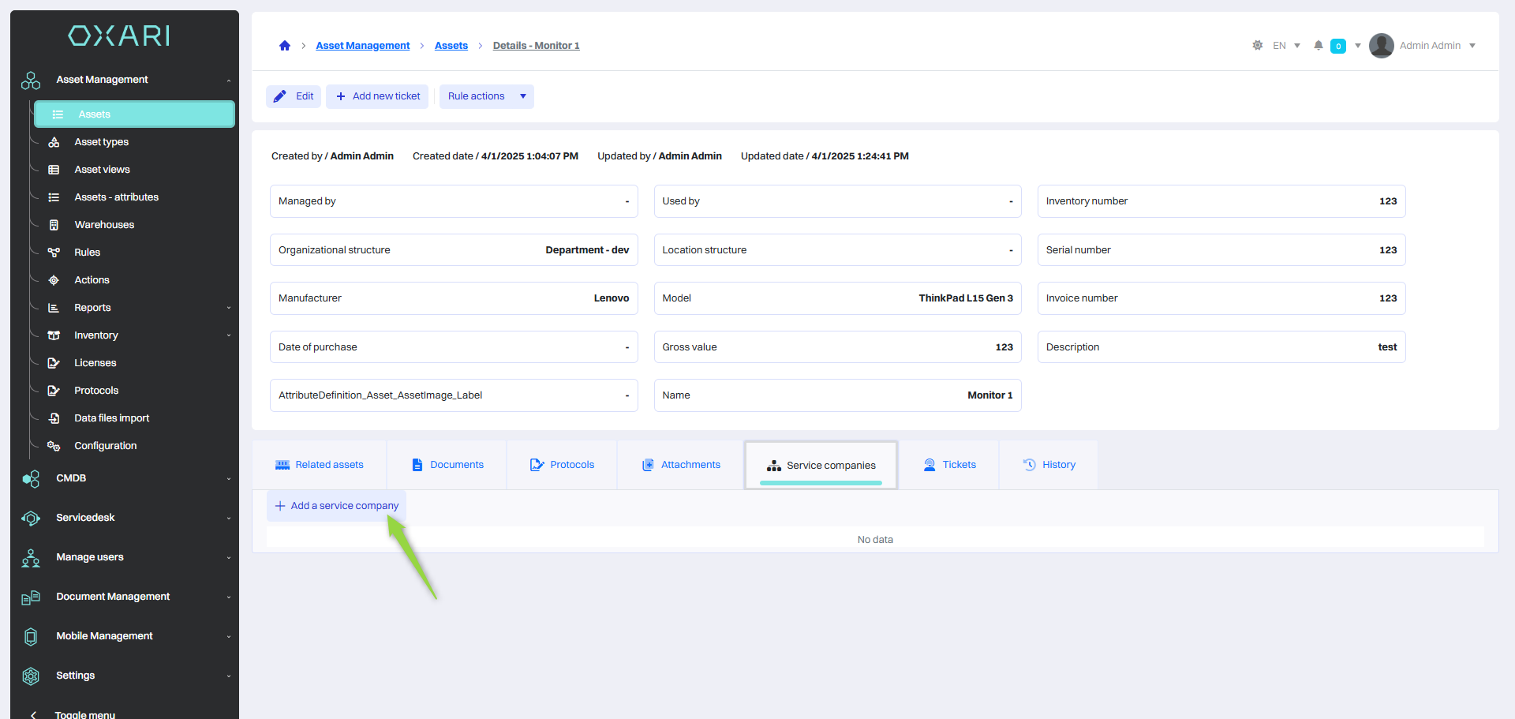1515x719 pixels.
Task: Click Add a service company
Action: (337, 506)
